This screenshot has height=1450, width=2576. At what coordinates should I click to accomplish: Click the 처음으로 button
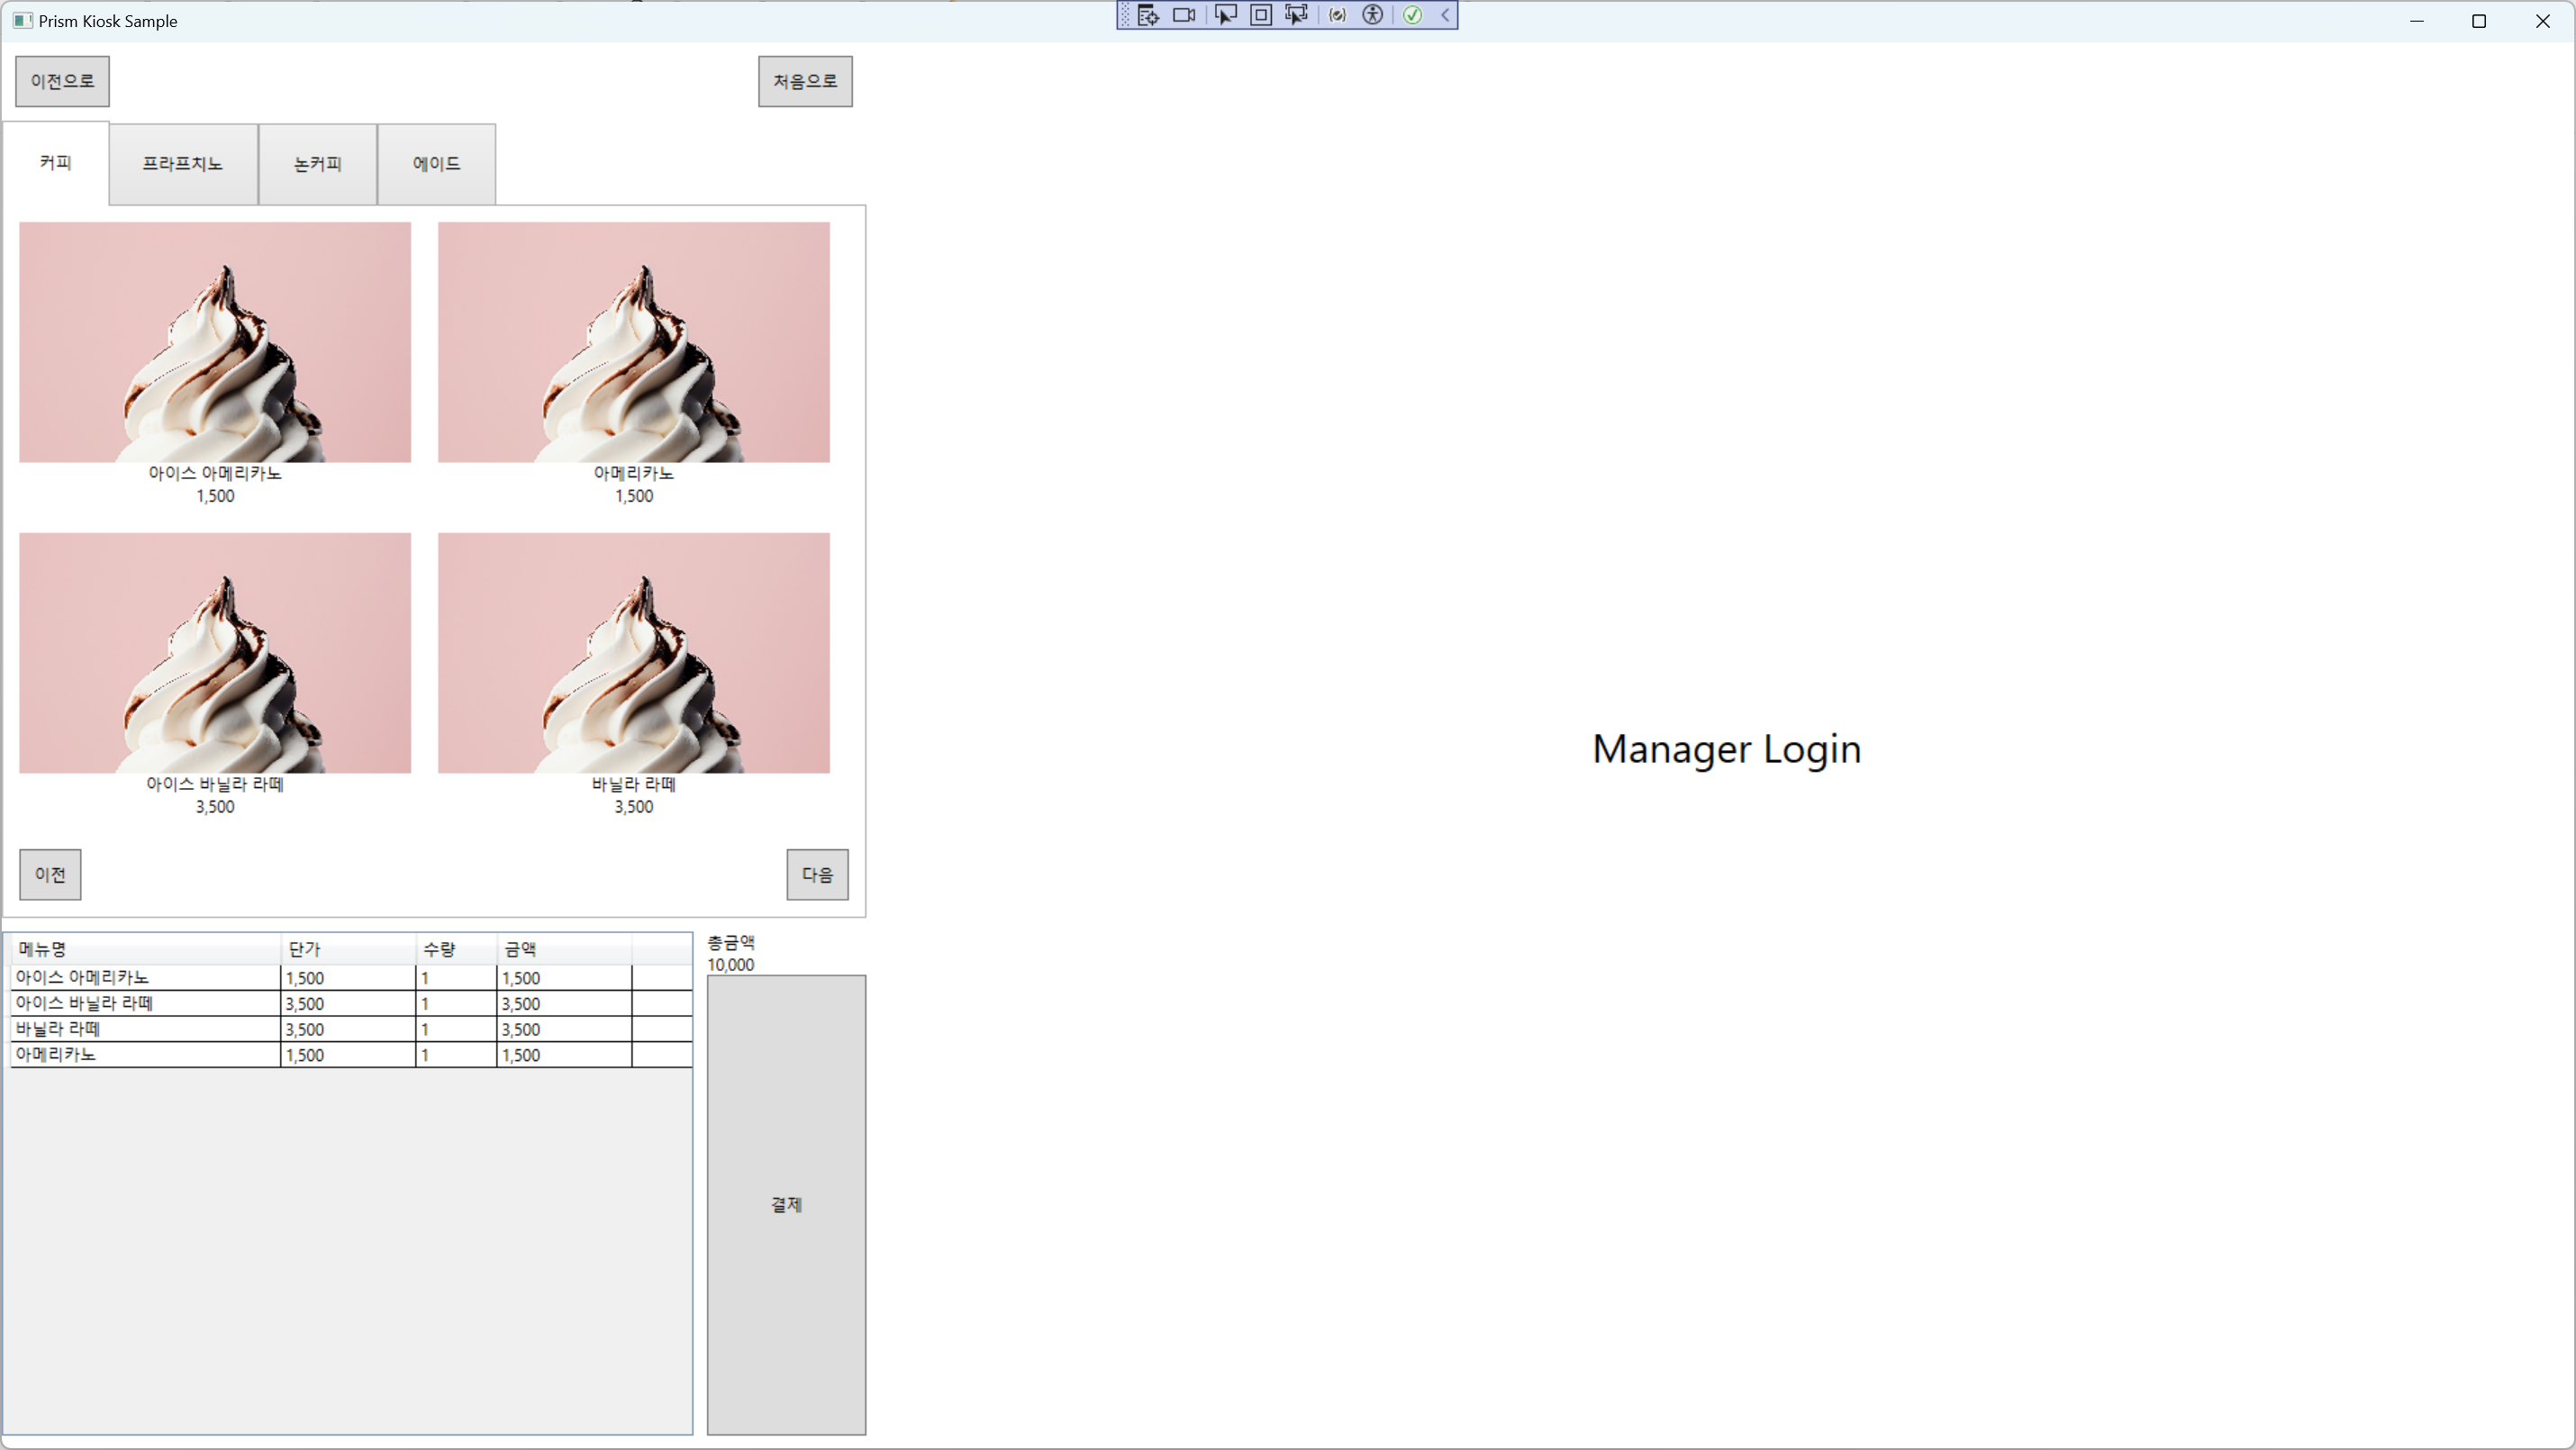(x=804, y=81)
